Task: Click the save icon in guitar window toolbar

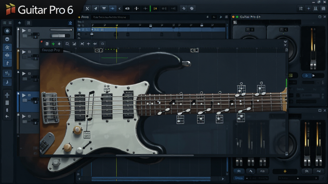Action: coord(47,44)
